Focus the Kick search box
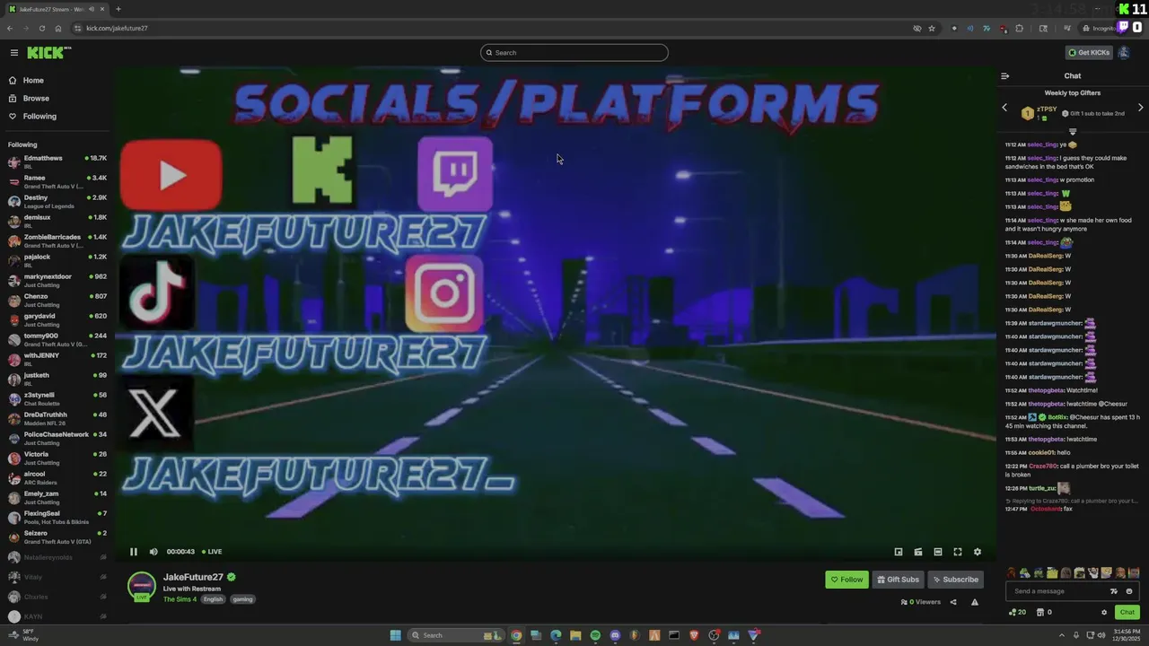The image size is (1149, 646). click(x=574, y=53)
